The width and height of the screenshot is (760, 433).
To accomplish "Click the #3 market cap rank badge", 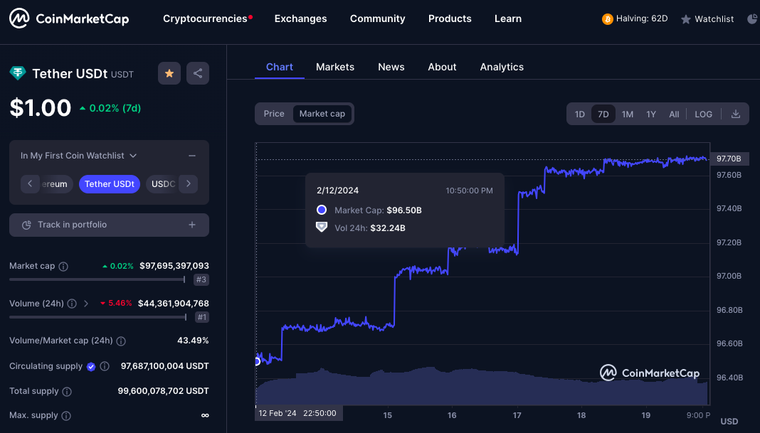I will point(201,279).
